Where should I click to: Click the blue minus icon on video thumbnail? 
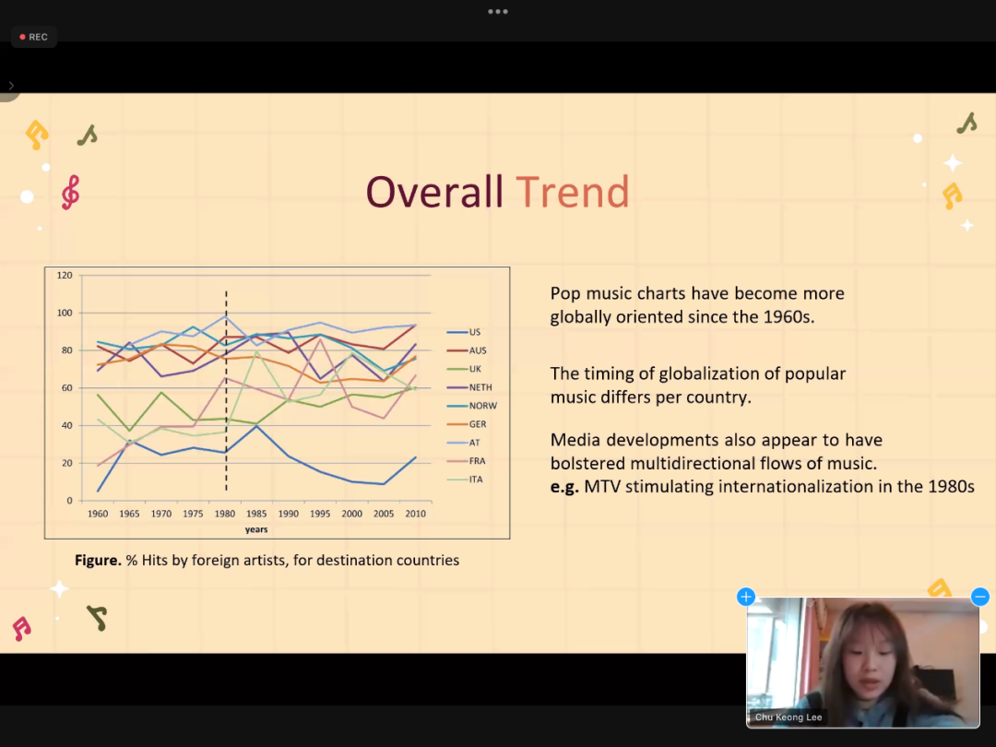click(x=980, y=597)
